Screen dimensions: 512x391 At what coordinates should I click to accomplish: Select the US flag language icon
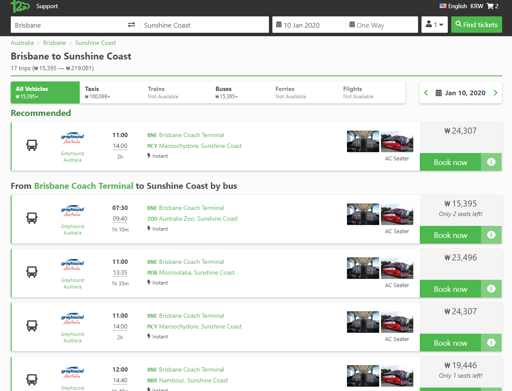443,6
